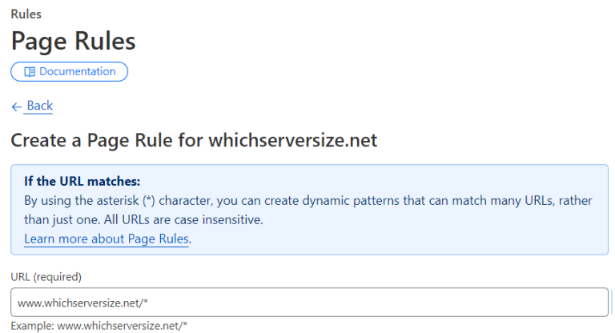Image resolution: width=615 pixels, height=333 pixels.
Task: Open Learn more about Page Rules link
Action: click(107, 239)
